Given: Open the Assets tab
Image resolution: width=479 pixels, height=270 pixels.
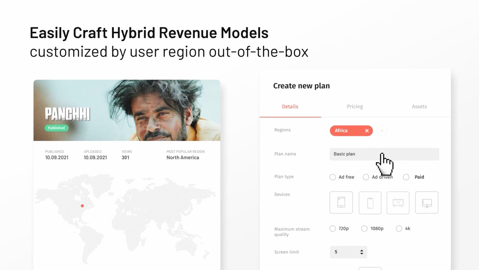Looking at the screenshot, I should pyautogui.click(x=419, y=106).
